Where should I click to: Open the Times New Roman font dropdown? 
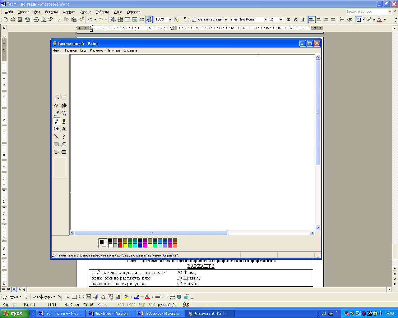[x=266, y=20]
